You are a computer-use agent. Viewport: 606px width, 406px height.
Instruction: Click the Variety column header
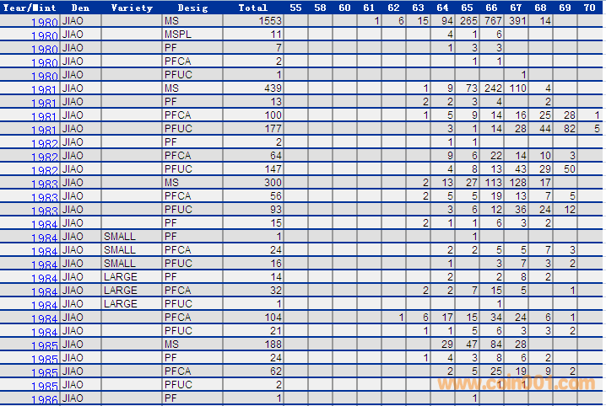coord(132,8)
